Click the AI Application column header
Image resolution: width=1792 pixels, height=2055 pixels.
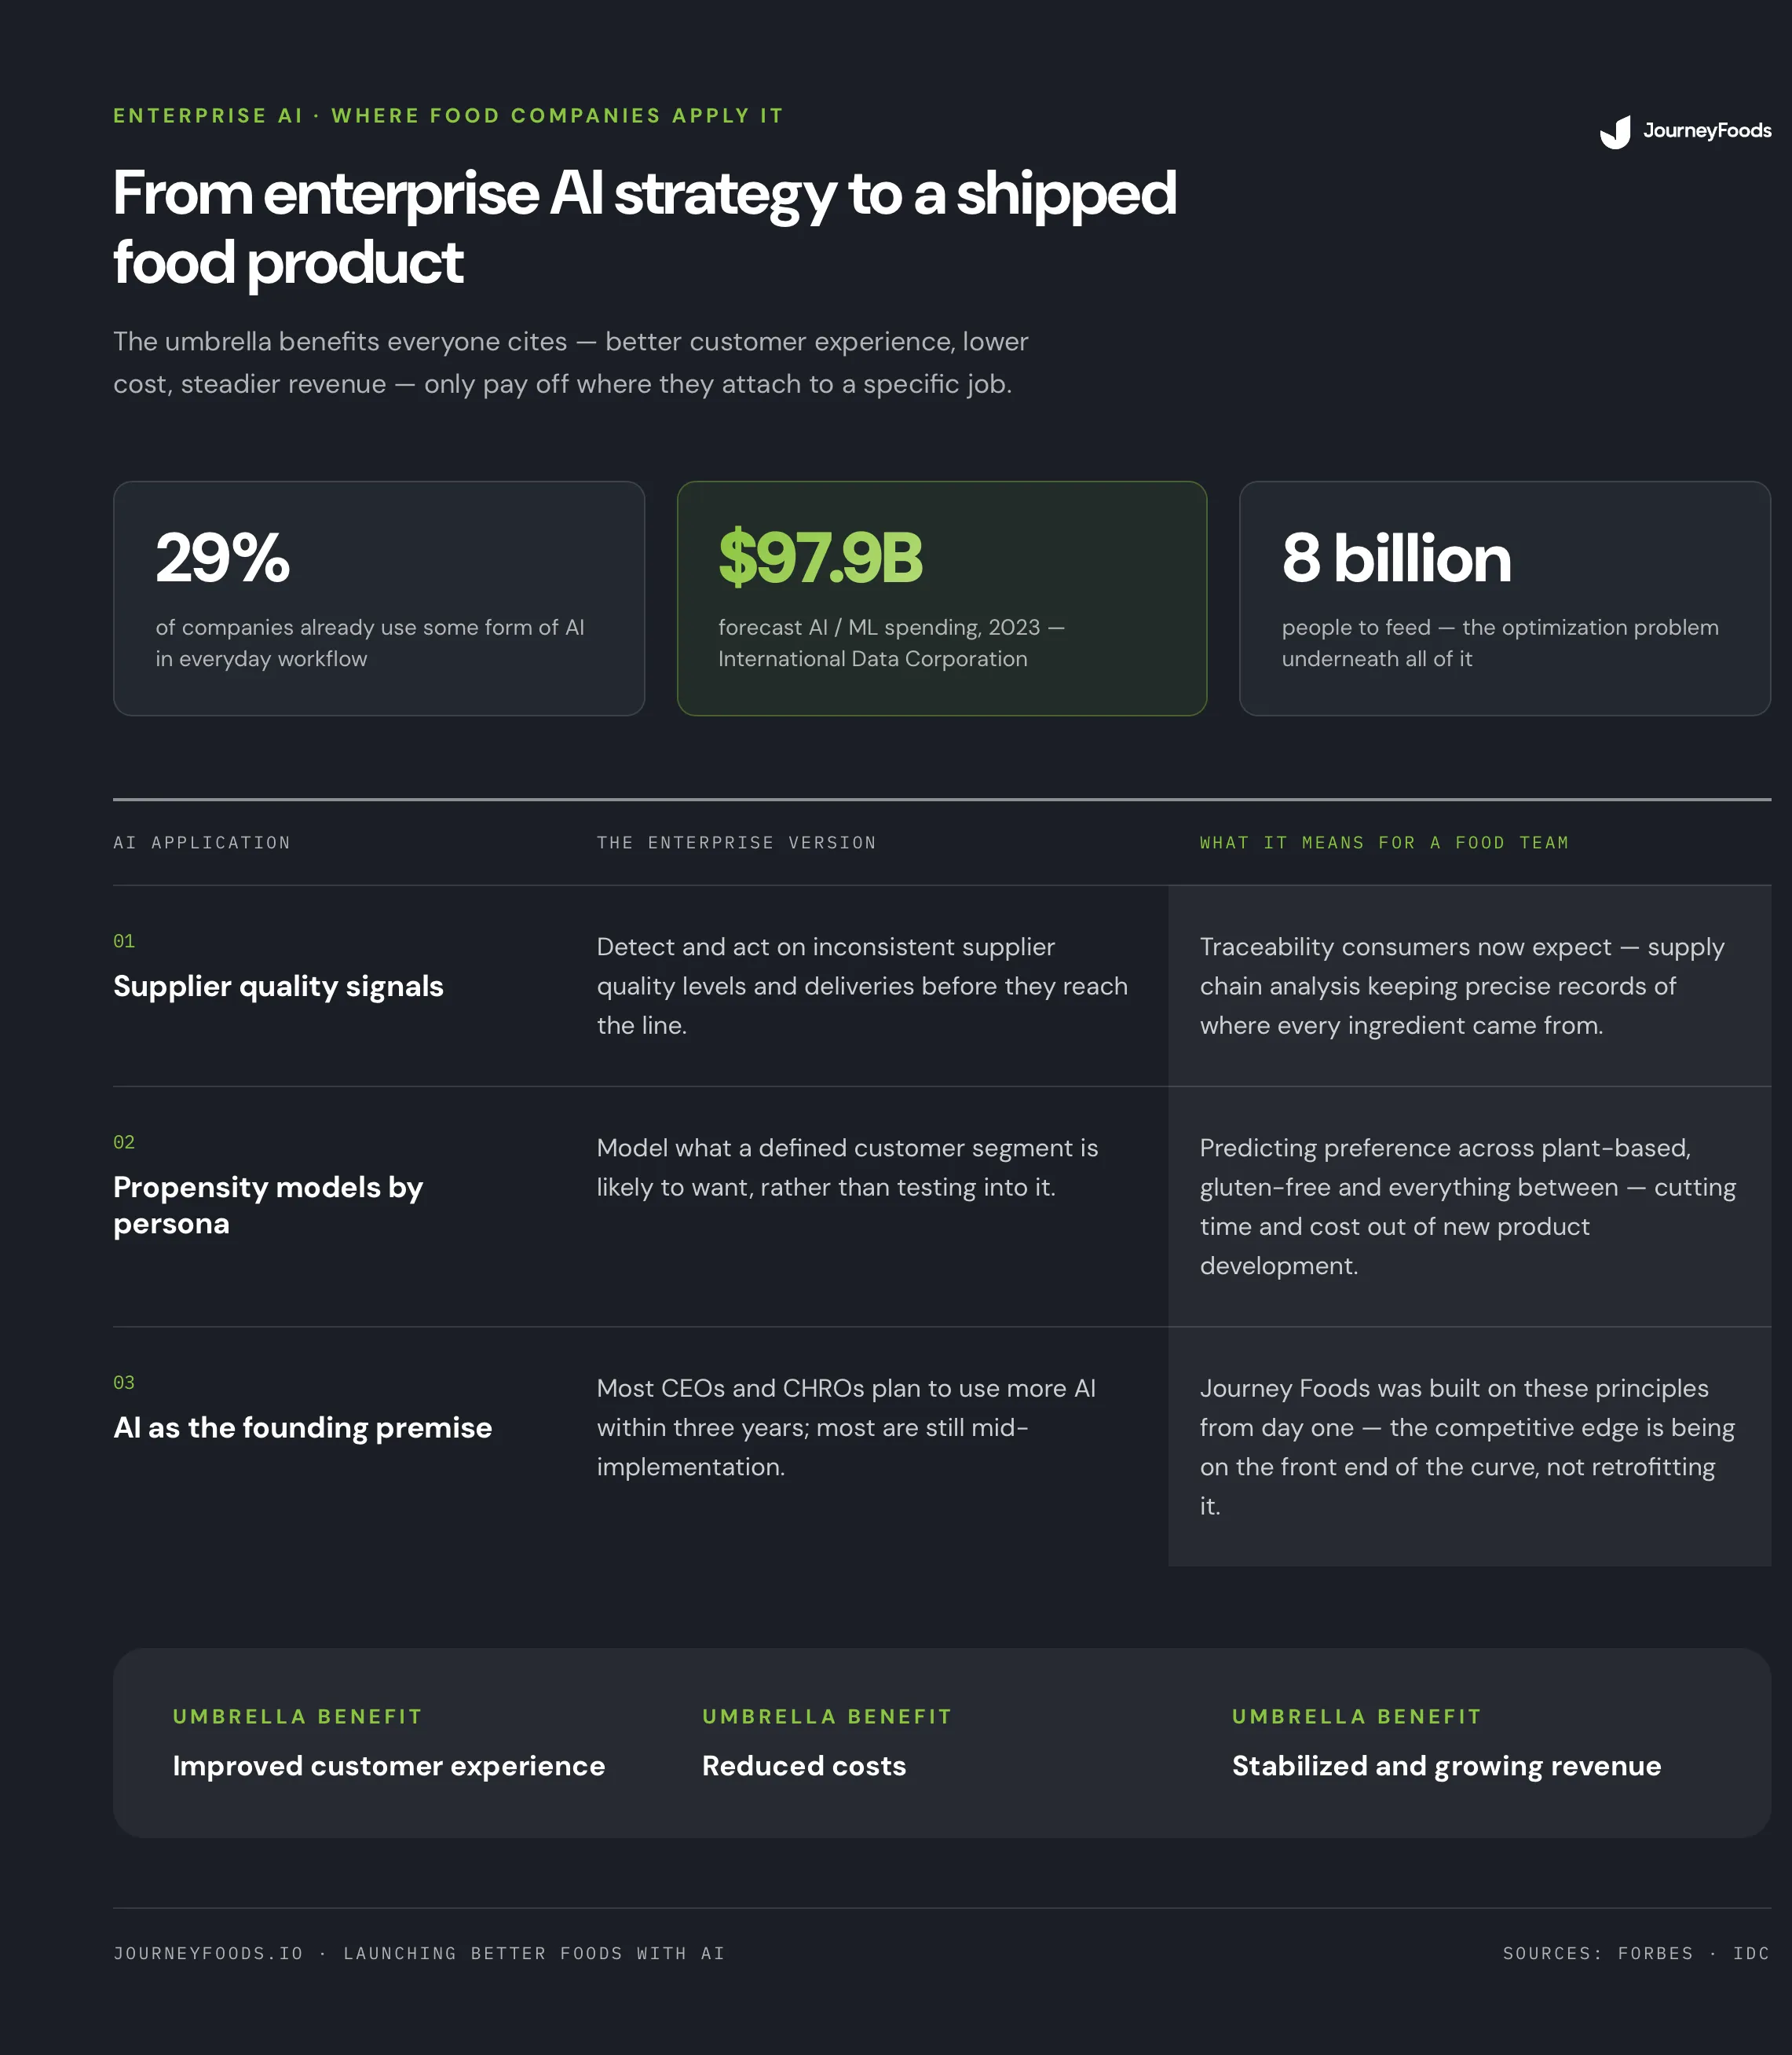[x=202, y=842]
